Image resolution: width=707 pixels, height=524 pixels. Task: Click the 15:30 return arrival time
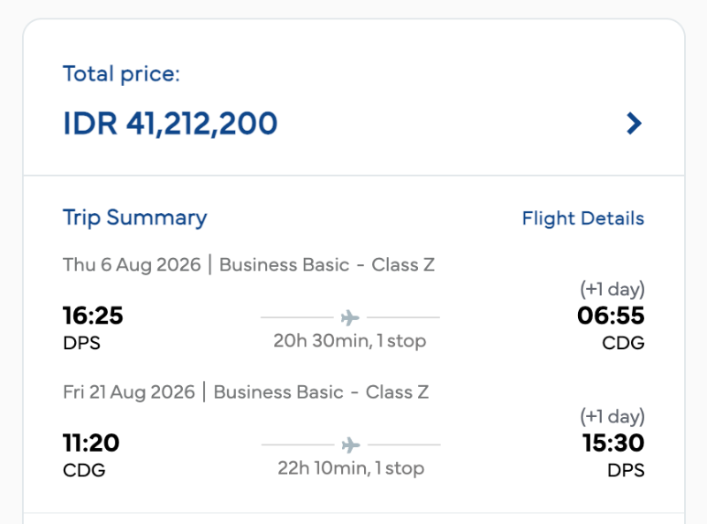coord(613,443)
